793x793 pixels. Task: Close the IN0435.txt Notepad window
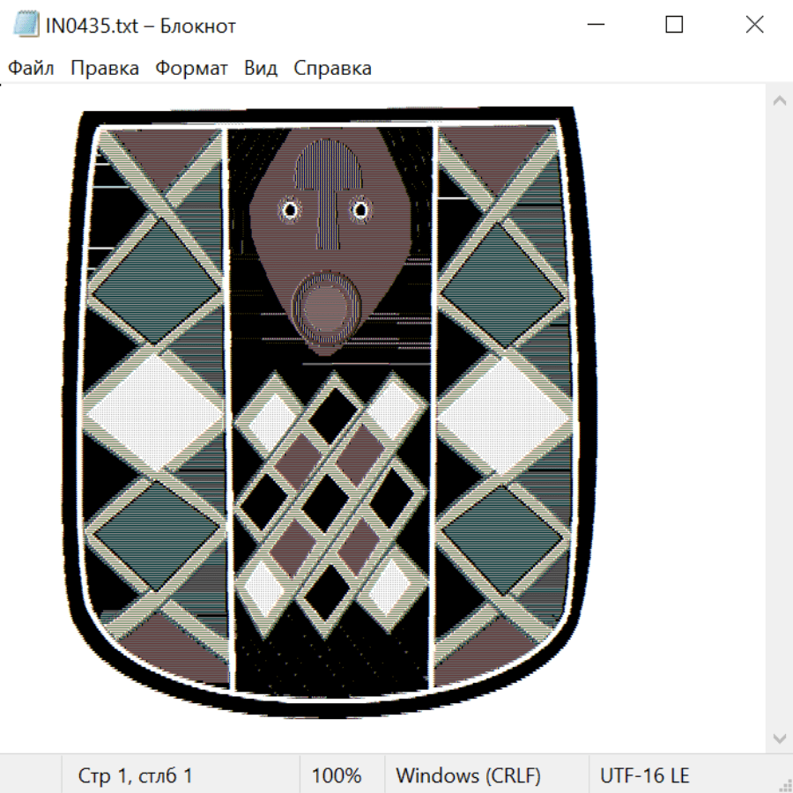(x=754, y=26)
